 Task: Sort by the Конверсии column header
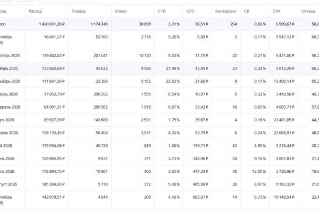(x=225, y=11)
